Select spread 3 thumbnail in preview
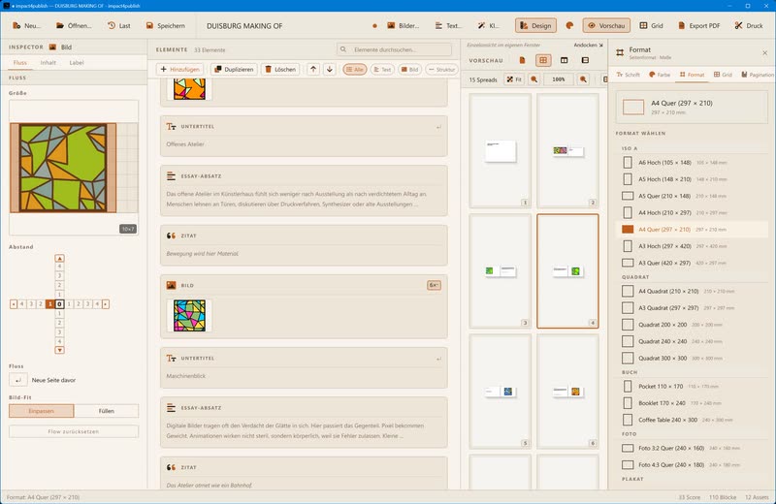 click(x=501, y=271)
